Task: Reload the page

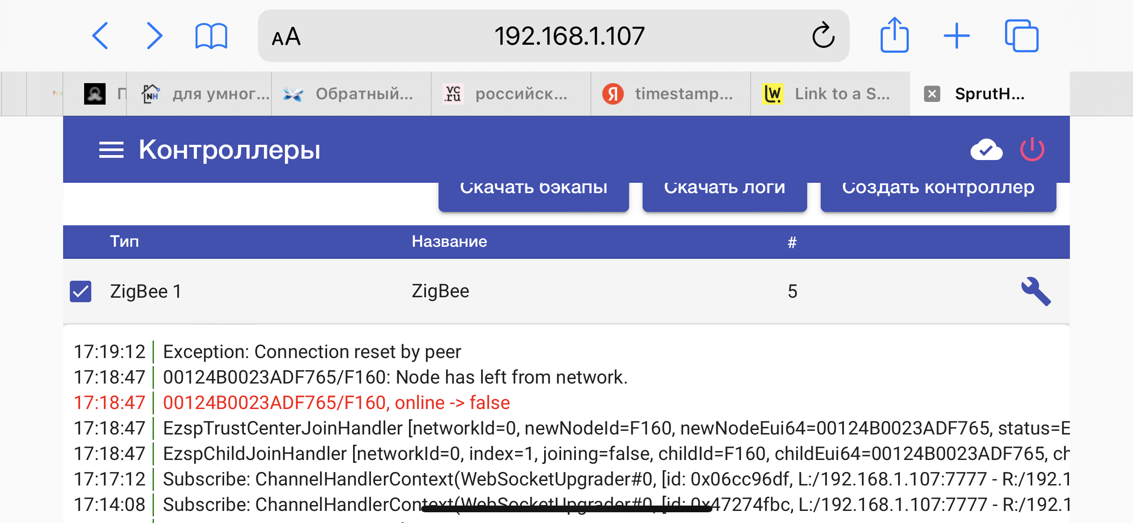Action: (x=823, y=35)
